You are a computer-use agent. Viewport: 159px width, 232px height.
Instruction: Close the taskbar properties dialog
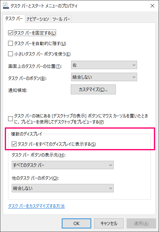152,6
